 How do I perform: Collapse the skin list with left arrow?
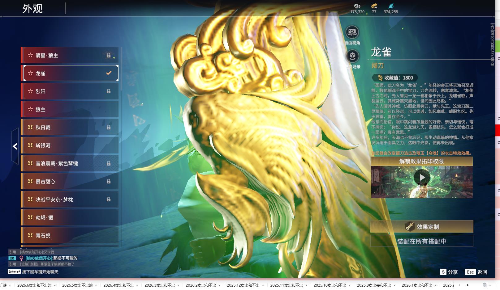pyautogui.click(x=15, y=146)
